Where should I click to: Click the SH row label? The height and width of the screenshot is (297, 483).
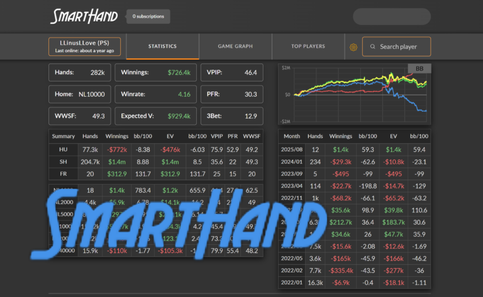pos(63,162)
